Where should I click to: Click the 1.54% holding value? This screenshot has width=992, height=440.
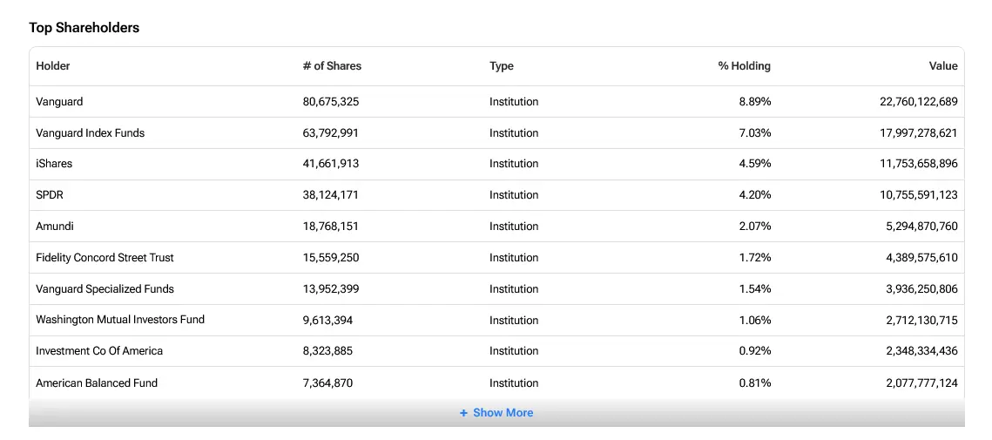(x=755, y=288)
